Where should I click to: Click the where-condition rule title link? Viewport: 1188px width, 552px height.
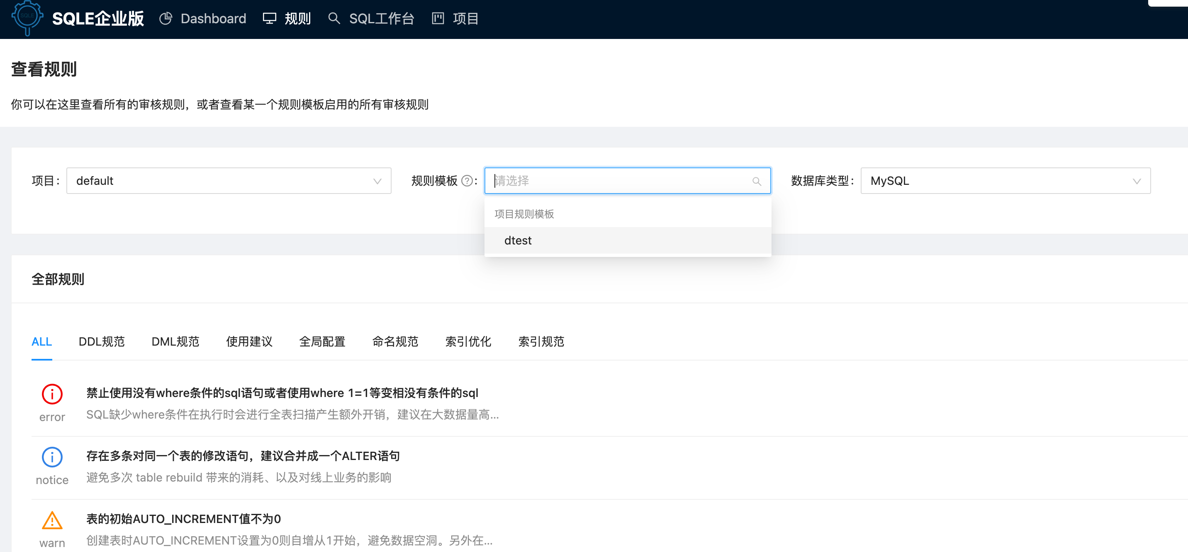[x=282, y=392]
